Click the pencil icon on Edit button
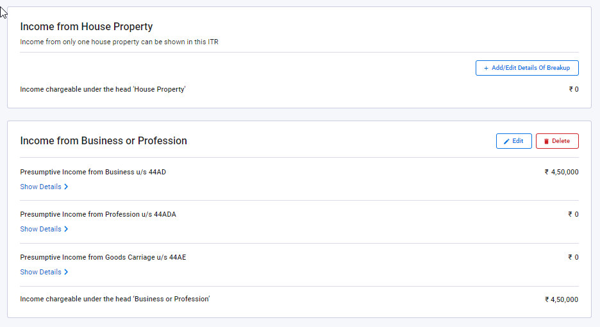 point(506,141)
